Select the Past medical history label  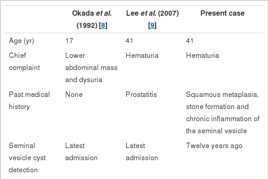[29, 100]
